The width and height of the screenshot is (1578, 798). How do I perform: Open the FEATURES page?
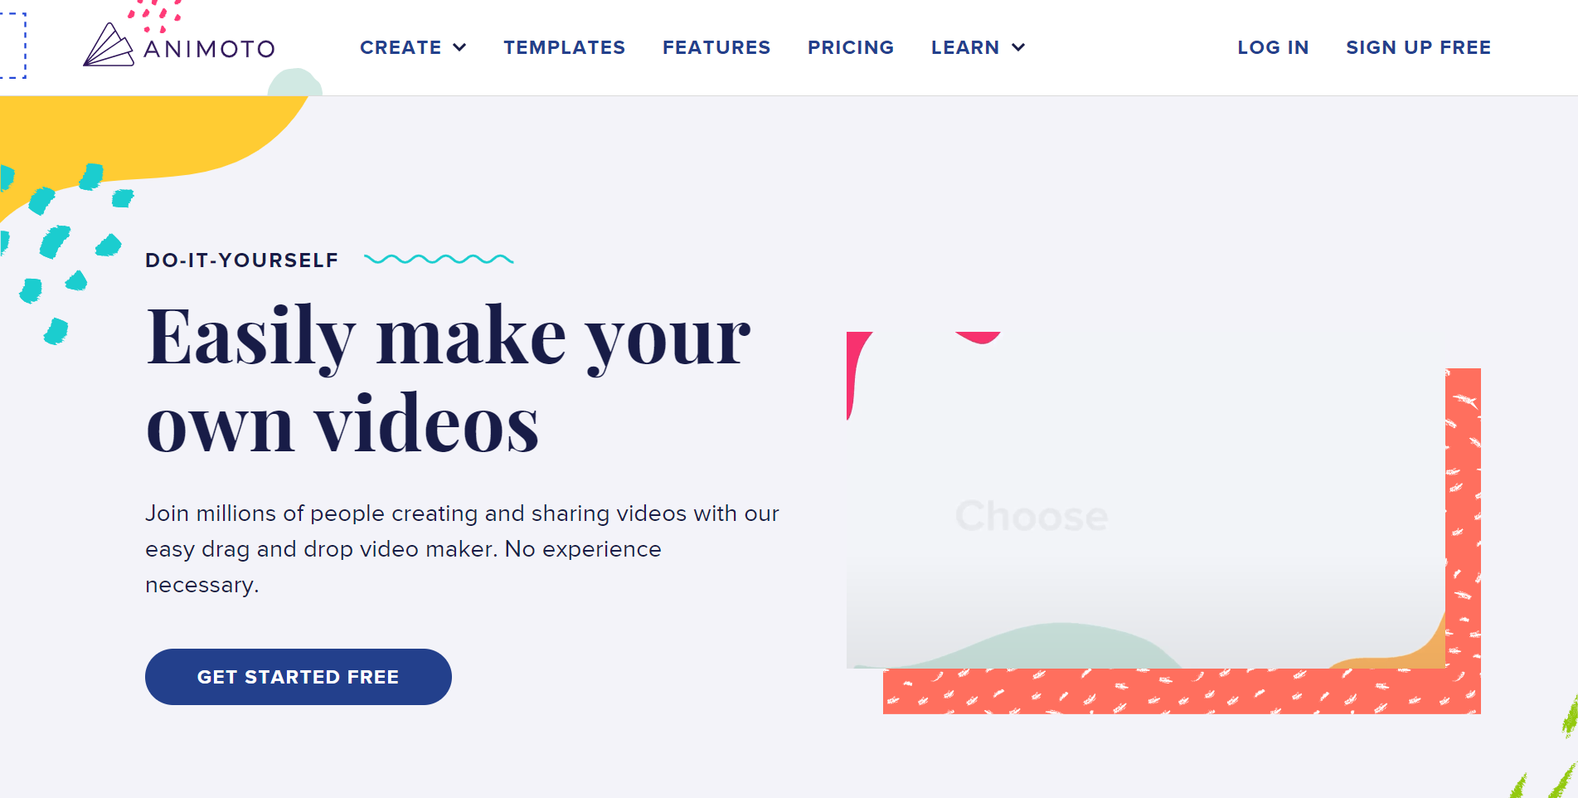click(x=716, y=47)
